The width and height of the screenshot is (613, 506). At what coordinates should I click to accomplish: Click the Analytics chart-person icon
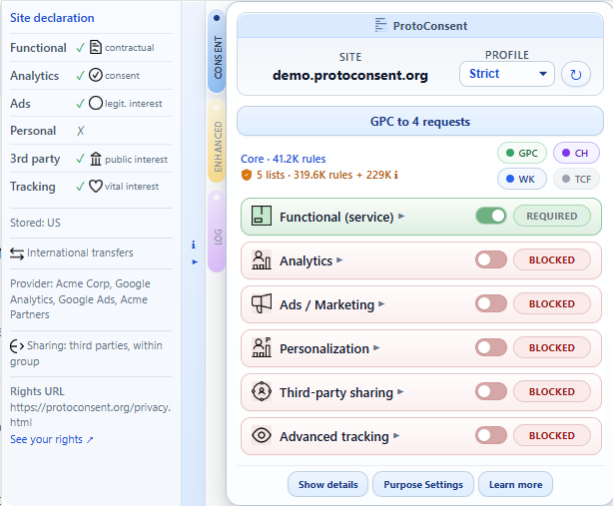tap(262, 260)
